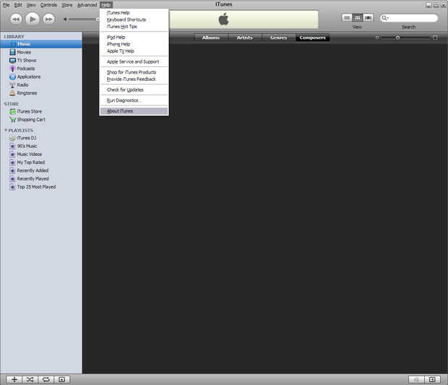Image resolution: width=448 pixels, height=385 pixels.
Task: Switch to Cover Flow view icon
Action: [x=368, y=18]
